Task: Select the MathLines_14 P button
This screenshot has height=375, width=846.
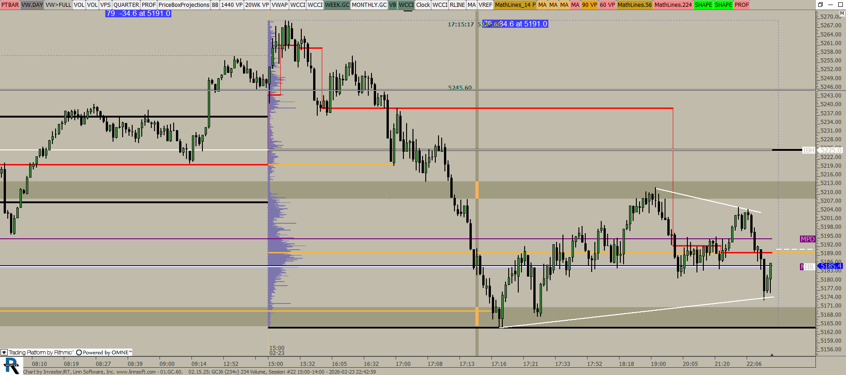Action: pyautogui.click(x=515, y=5)
